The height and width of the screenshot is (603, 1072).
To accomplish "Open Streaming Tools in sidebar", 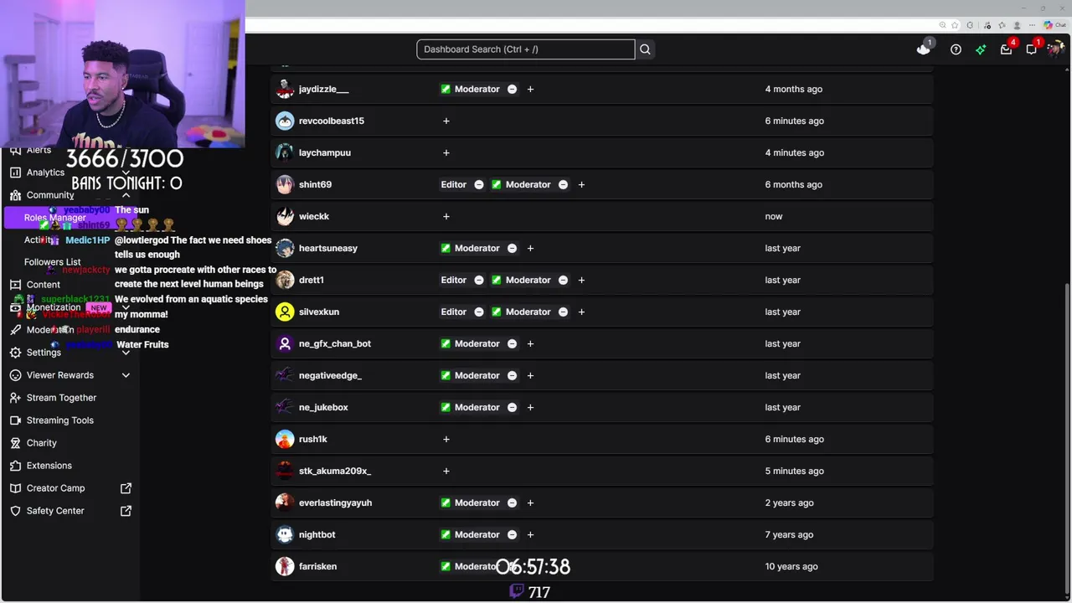I will tap(59, 420).
